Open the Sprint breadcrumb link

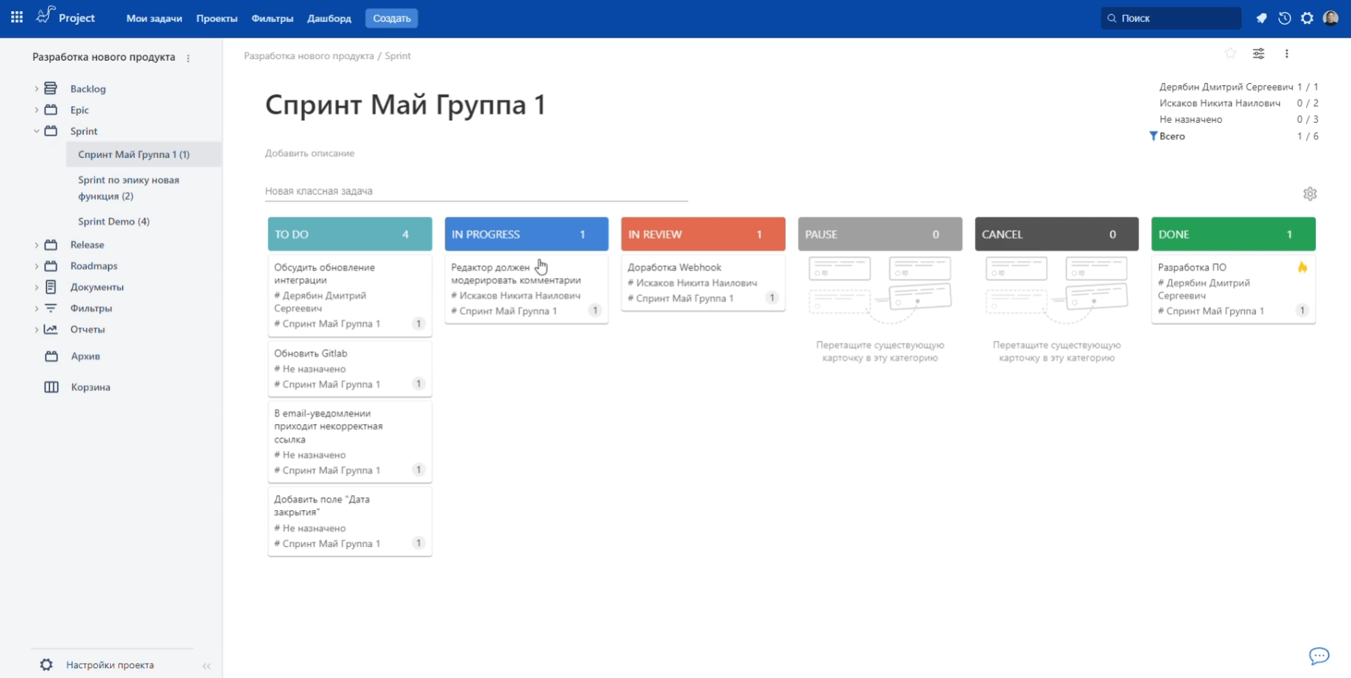(398, 55)
